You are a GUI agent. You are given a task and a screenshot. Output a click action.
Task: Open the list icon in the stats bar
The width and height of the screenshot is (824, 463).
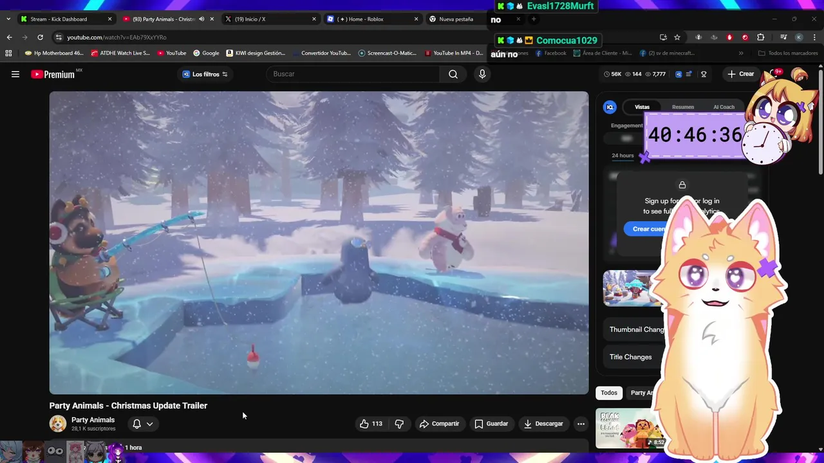point(689,74)
